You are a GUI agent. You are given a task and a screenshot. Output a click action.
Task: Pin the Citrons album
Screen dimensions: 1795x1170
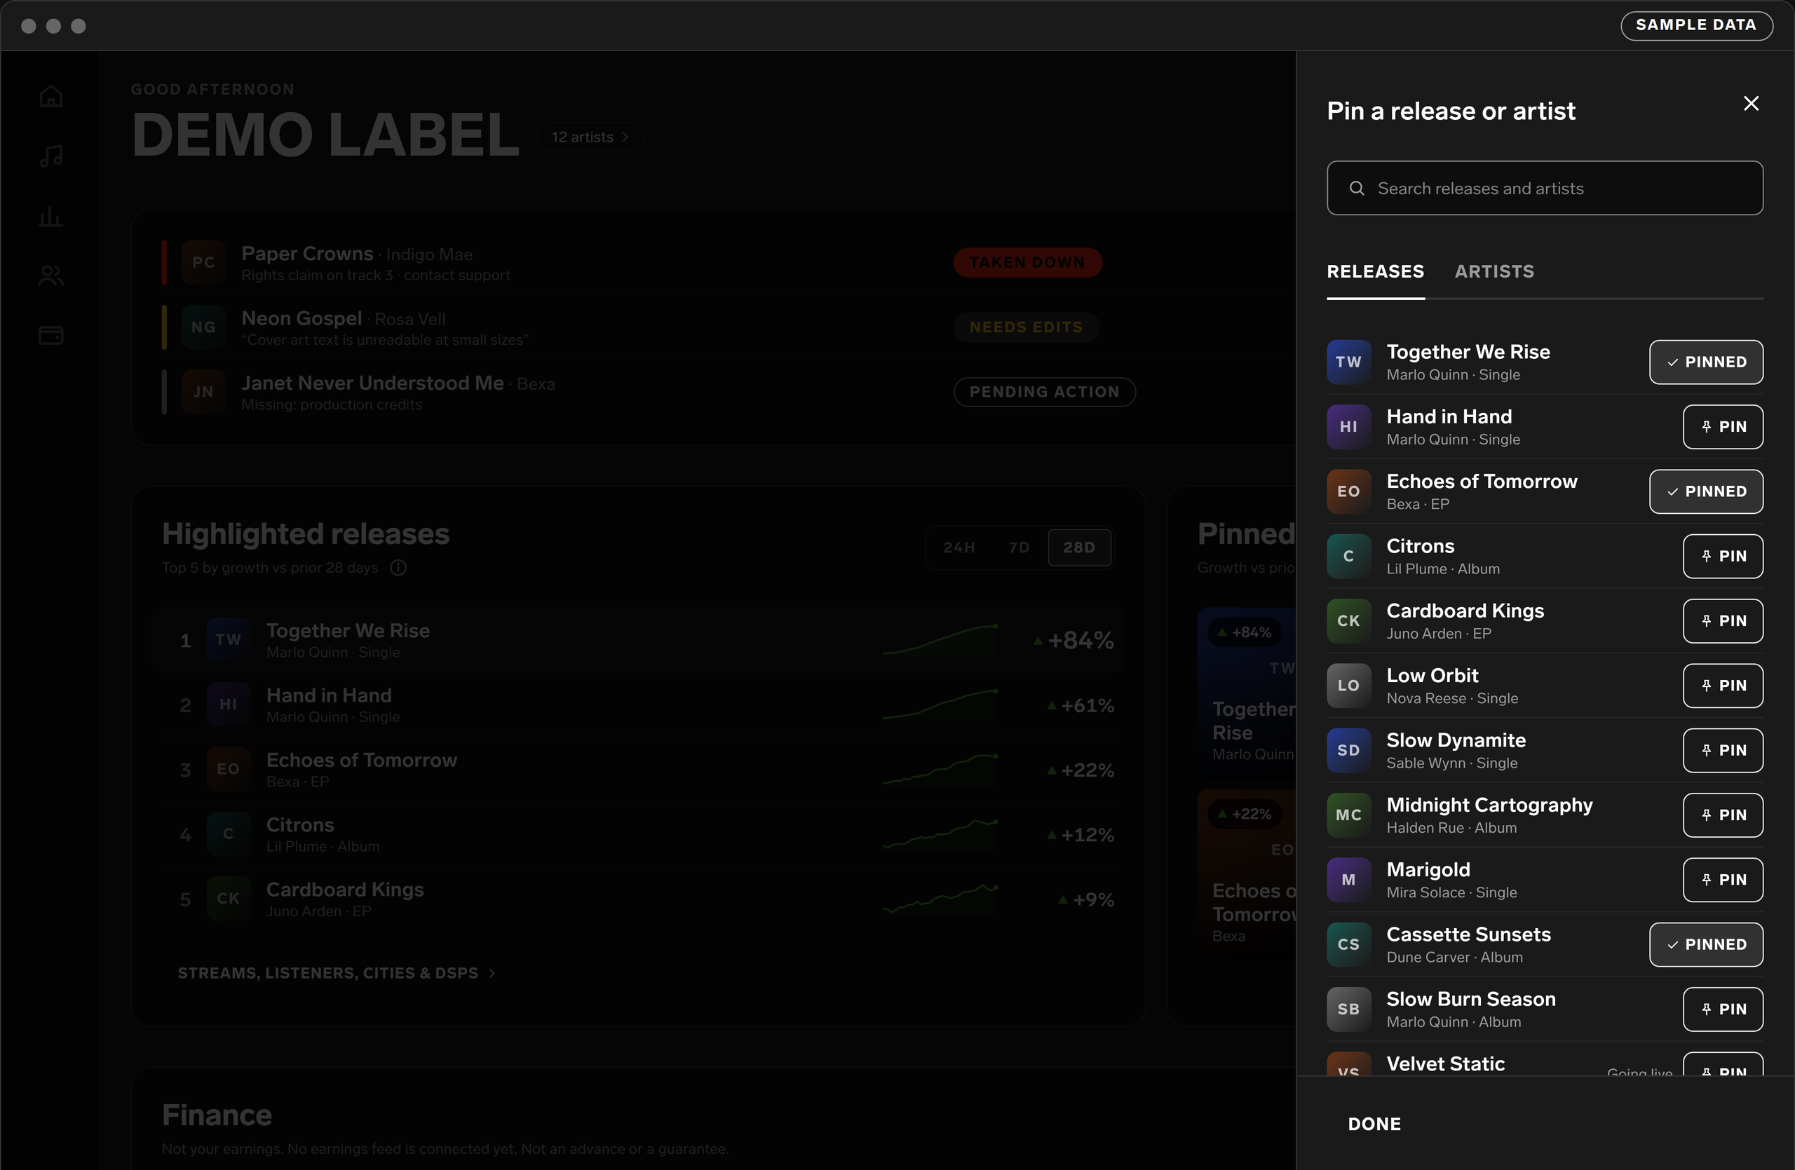[1723, 557]
